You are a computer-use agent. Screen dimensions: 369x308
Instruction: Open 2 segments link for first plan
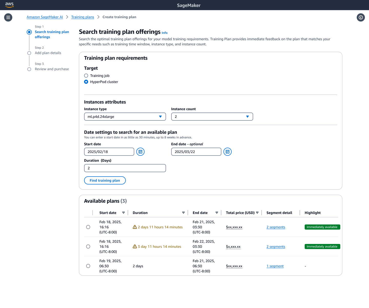pos(276,227)
